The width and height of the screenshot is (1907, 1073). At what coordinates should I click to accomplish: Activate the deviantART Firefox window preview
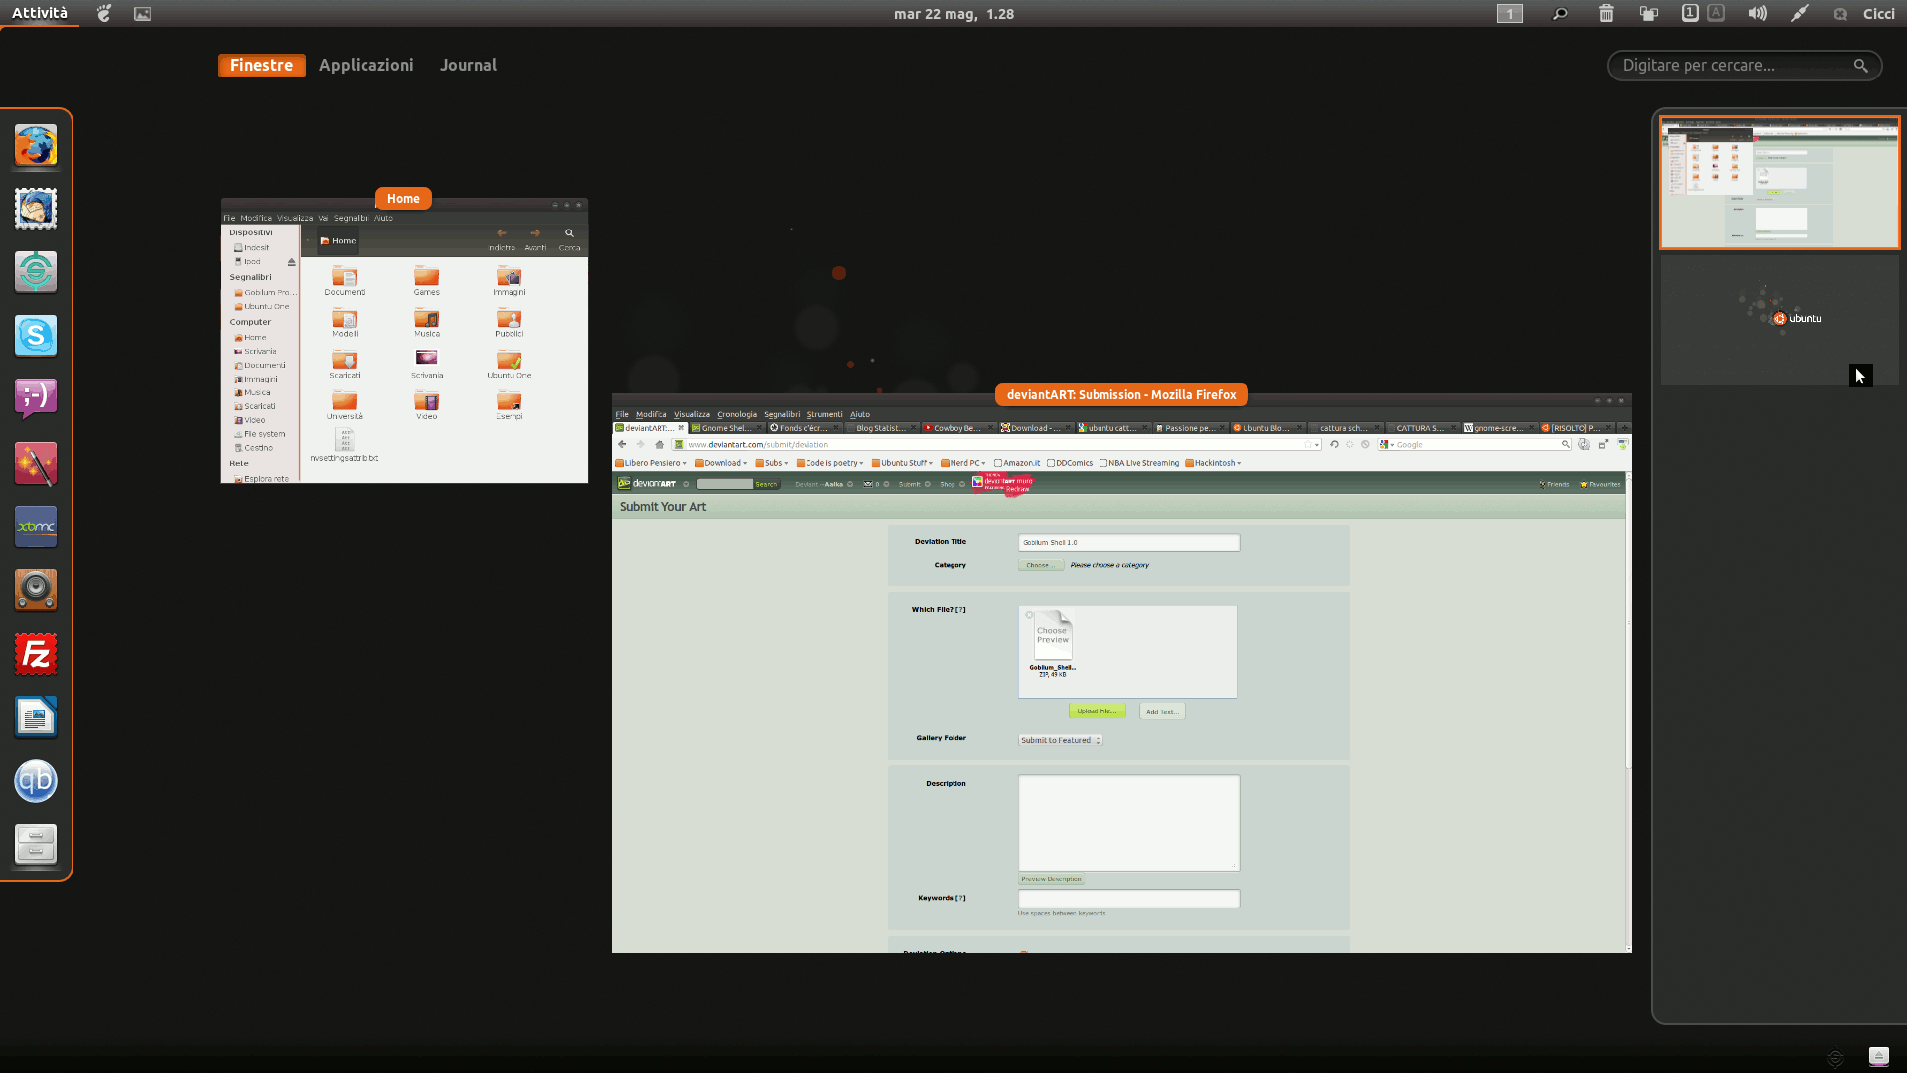(1121, 674)
